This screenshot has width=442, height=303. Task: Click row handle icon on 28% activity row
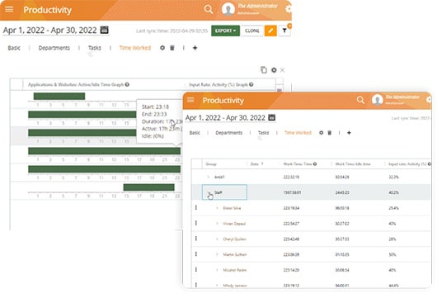point(196,239)
